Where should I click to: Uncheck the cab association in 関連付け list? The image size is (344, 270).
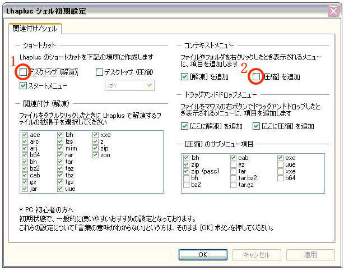coord(25,175)
